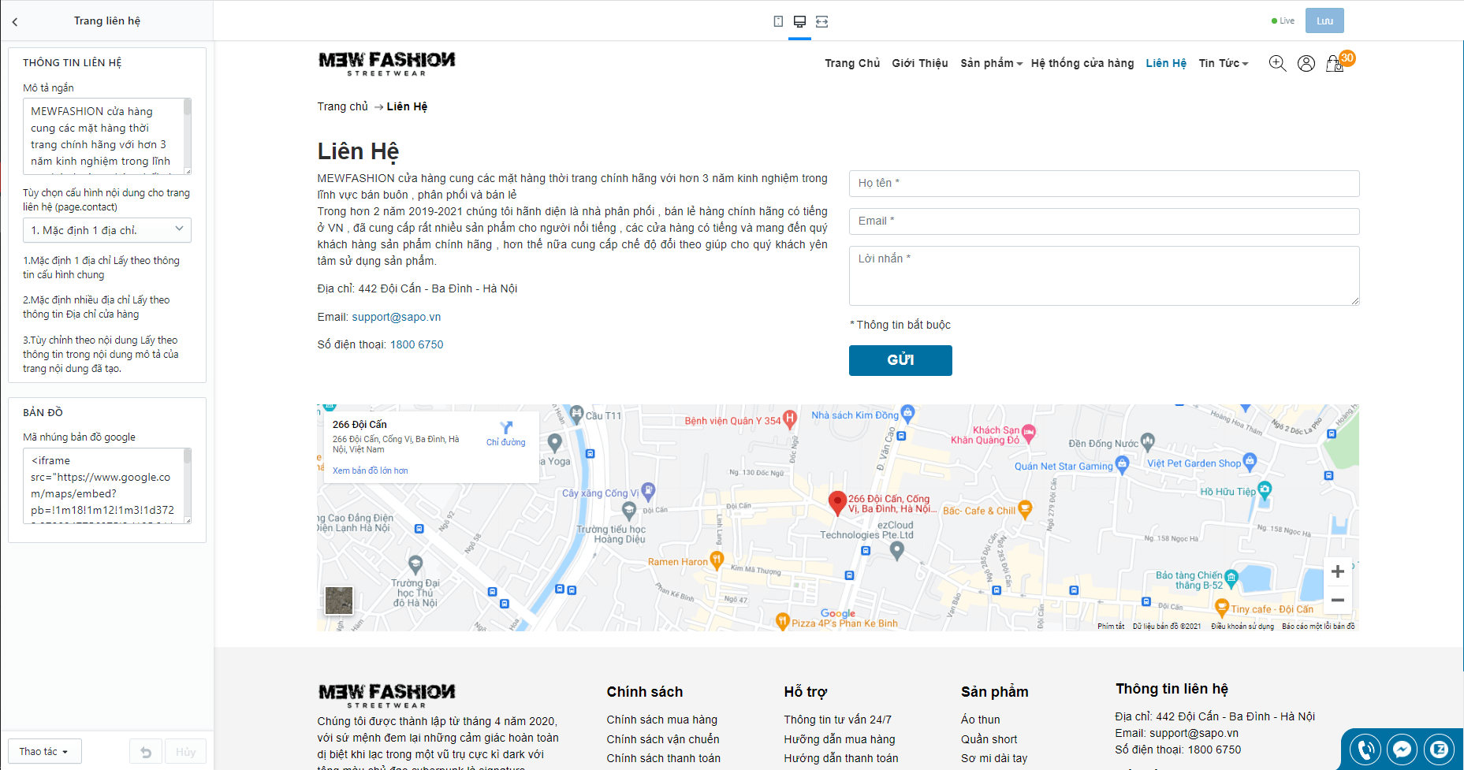Open the contact page configuration dropdown
Screen dimensions: 1464x770
coord(107,230)
